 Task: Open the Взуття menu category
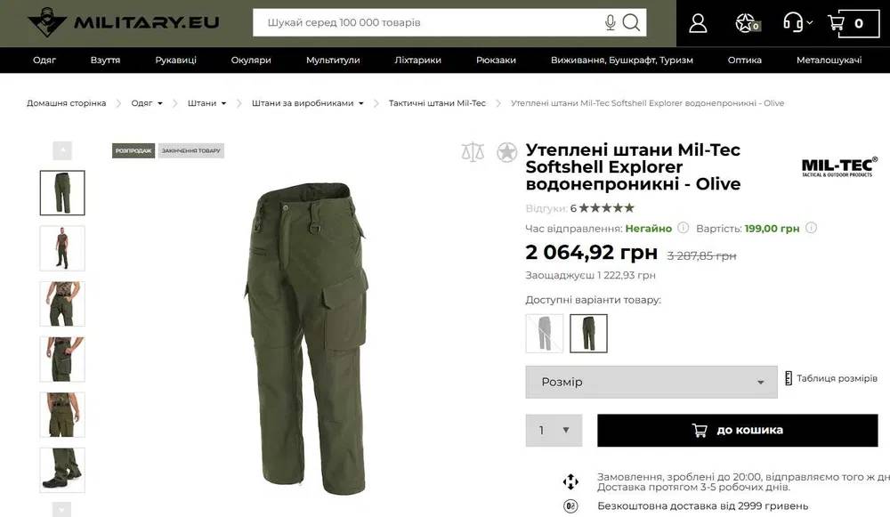click(105, 61)
